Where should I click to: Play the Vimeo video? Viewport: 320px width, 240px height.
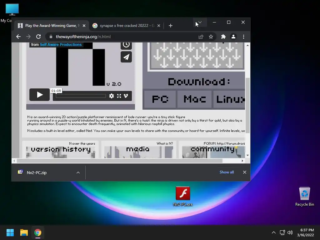click(40, 95)
